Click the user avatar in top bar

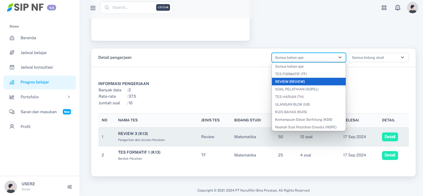pyautogui.click(x=412, y=8)
